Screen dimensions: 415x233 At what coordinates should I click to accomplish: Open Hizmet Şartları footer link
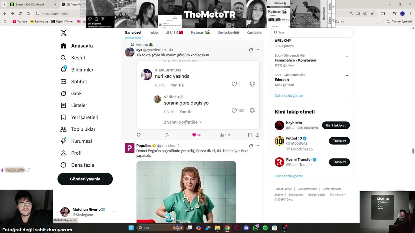coord(283,189)
